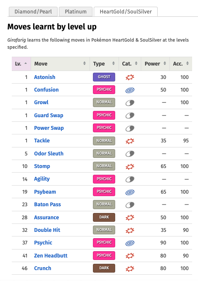Viewport: 198px width, 281px height.
Task: Switch to the Platinum tab
Action: pos(76,12)
